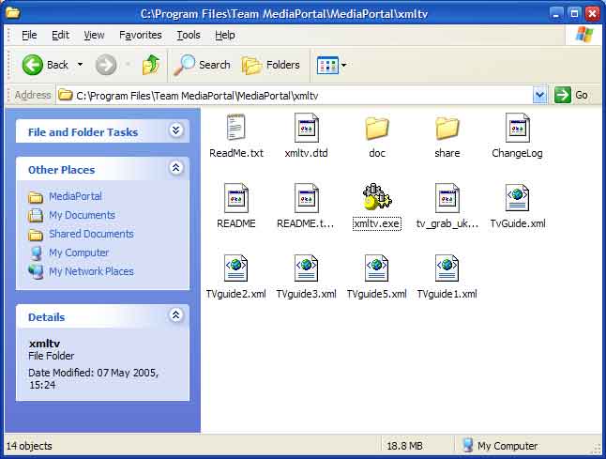Open the doc folder icon

(377, 128)
